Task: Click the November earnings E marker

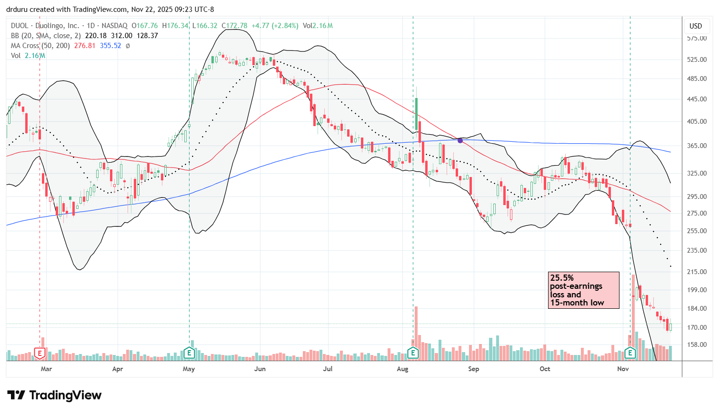Action: tap(630, 353)
